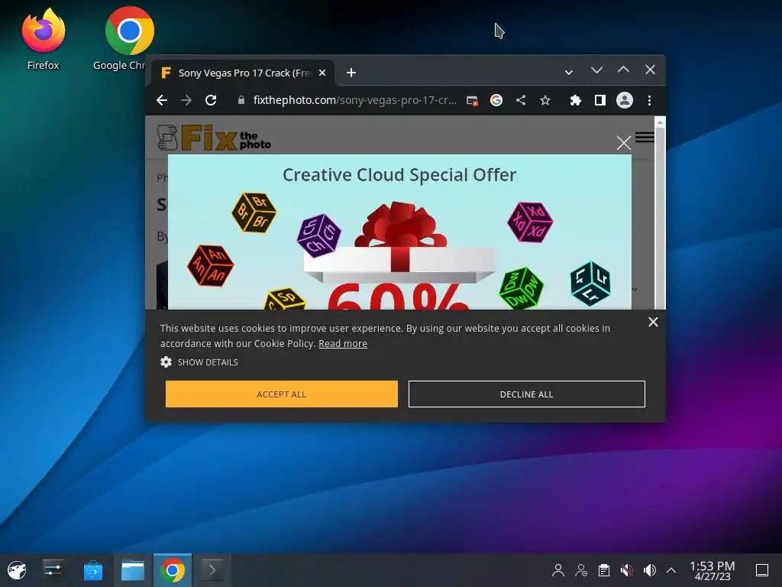Image resolution: width=782 pixels, height=587 pixels.
Task: Click the Fix the photo logo
Action: coord(214,138)
